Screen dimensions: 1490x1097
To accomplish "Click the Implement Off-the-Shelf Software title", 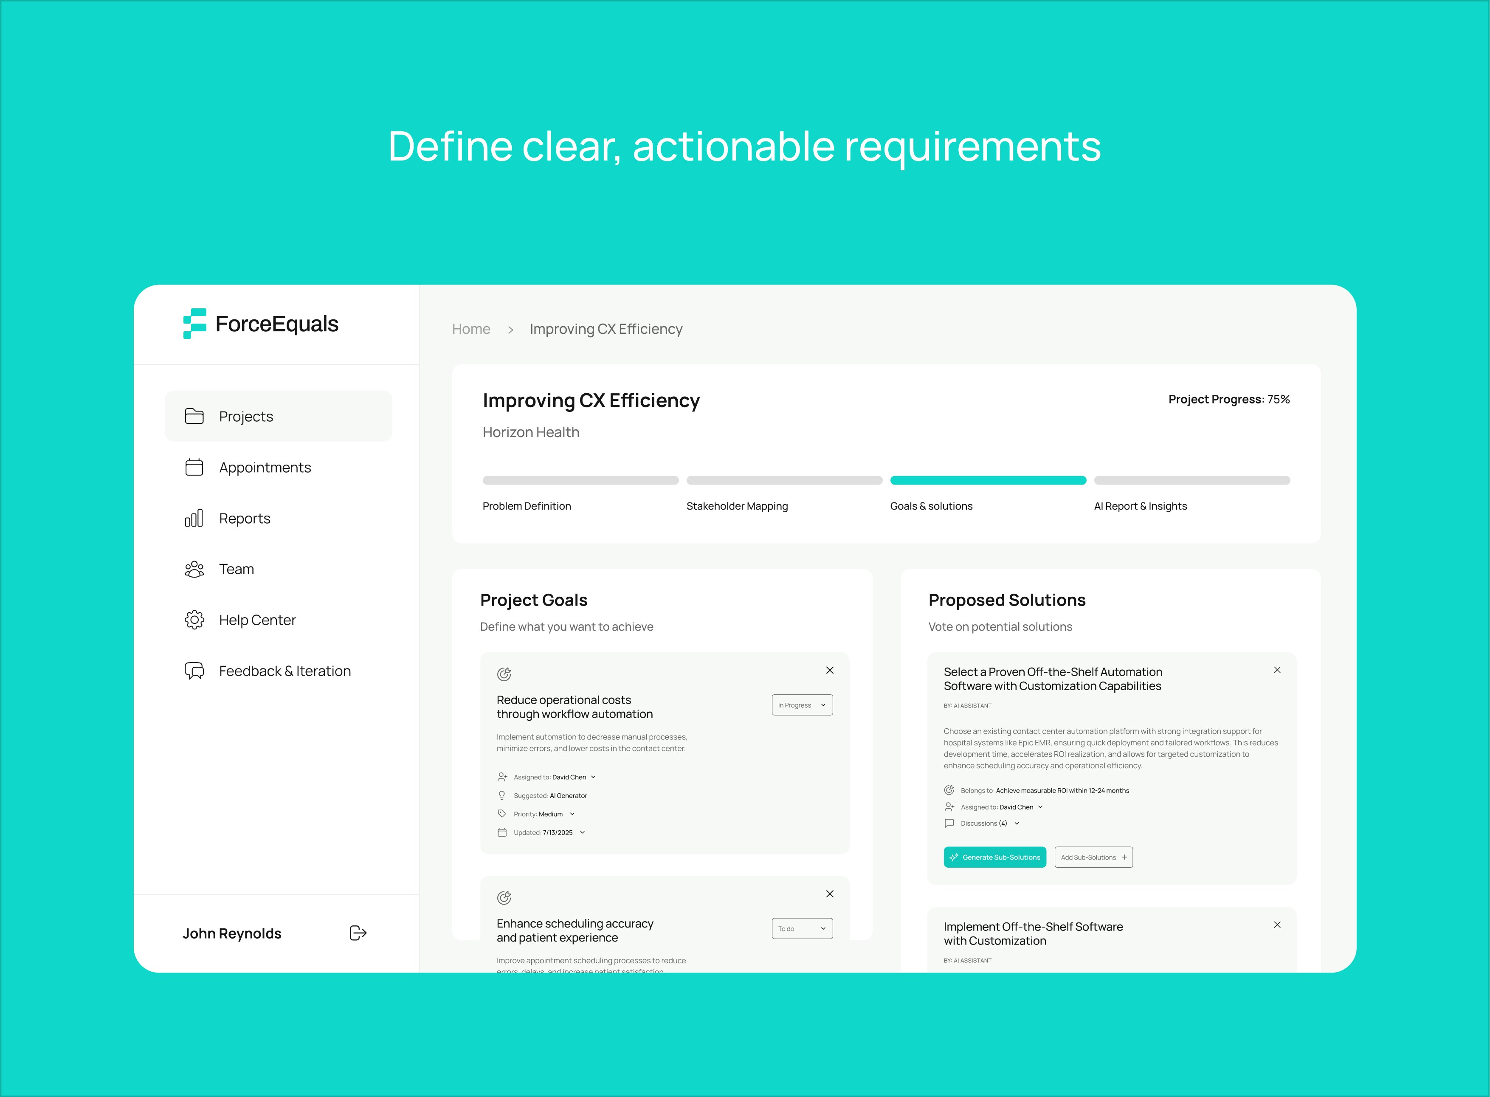I will click(1033, 933).
